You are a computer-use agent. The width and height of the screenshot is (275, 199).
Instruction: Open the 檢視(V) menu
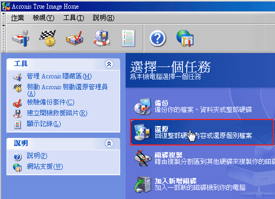point(43,18)
